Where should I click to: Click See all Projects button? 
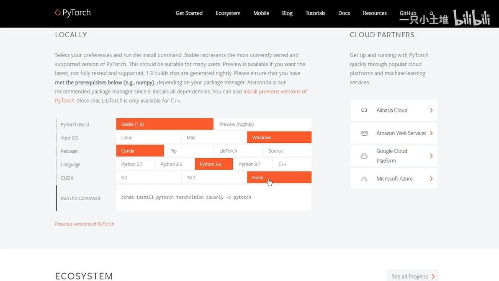[x=412, y=276]
